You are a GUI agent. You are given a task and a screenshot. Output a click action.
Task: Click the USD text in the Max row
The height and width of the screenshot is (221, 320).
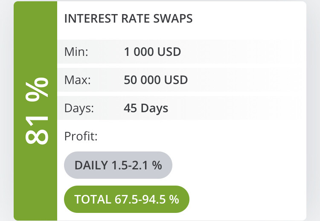coord(176,80)
